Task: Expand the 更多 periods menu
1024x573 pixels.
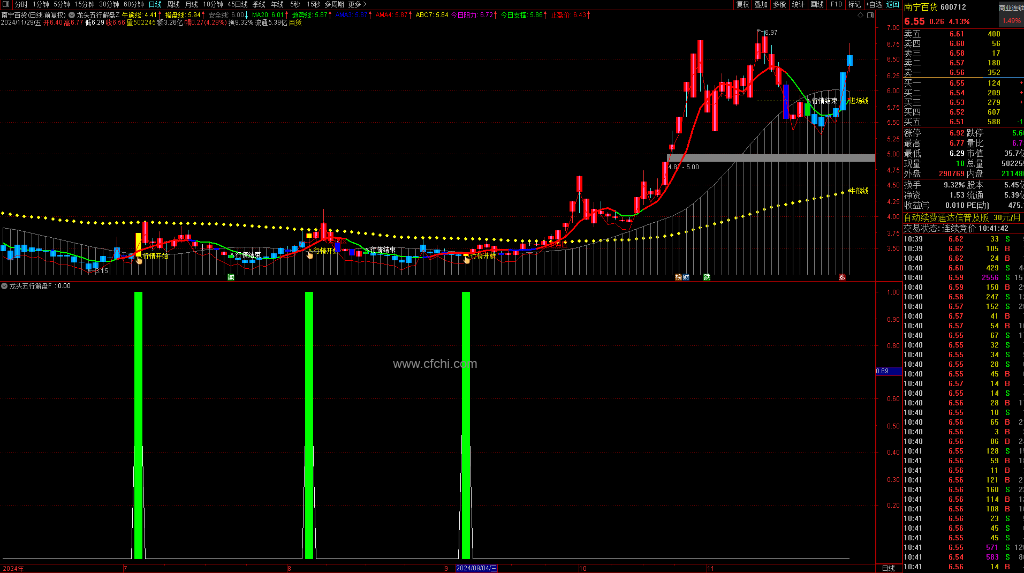Action: (x=357, y=4)
